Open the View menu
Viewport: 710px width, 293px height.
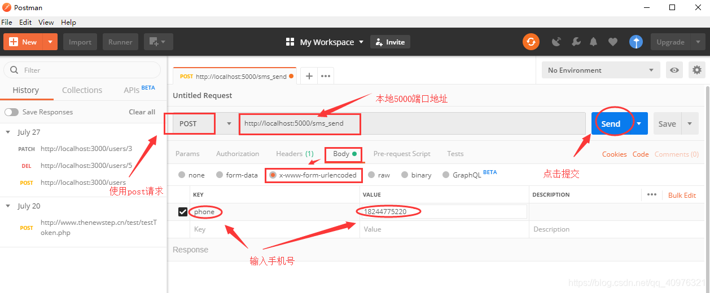pos(46,22)
